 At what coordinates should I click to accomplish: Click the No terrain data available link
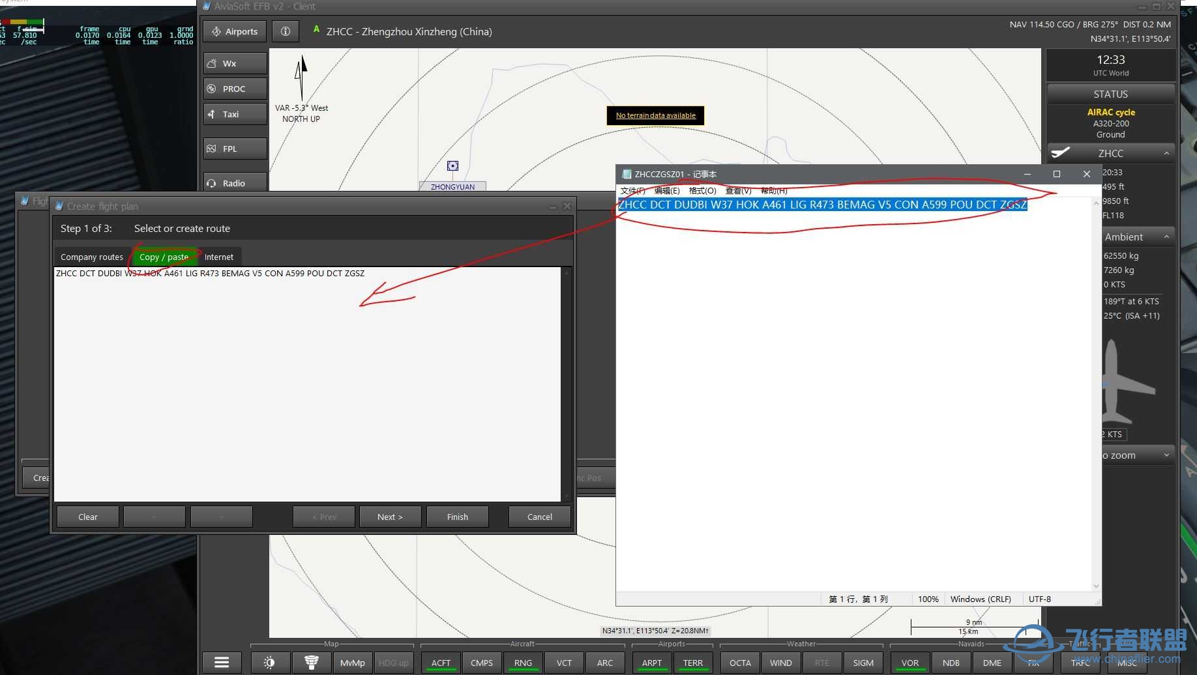tap(655, 115)
